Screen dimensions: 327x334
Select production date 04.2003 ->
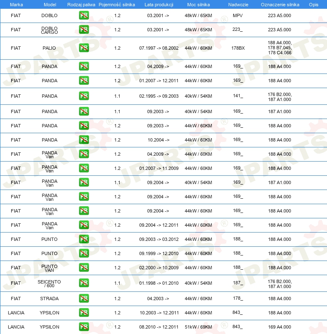pyautogui.click(x=158, y=299)
